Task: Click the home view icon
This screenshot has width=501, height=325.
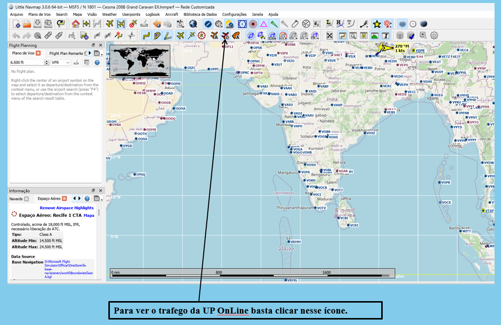Action: (76, 24)
